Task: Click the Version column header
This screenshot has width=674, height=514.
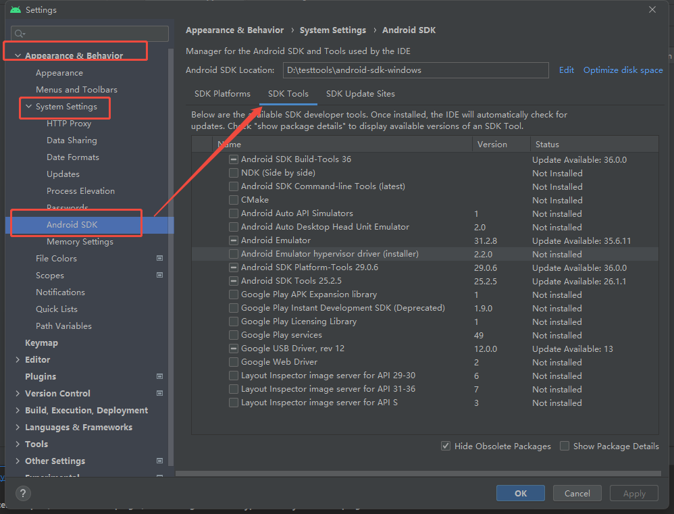Action: tap(500, 145)
